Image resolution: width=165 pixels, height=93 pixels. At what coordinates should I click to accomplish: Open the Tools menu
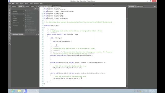pos(31,4)
